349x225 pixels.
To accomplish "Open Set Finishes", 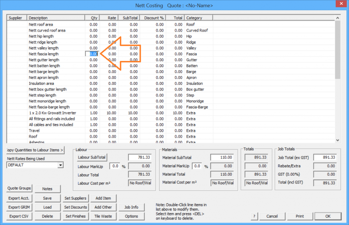I will [75, 216].
